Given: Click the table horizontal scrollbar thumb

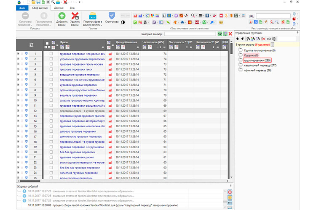Looking at the screenshot, I should 30,181.
